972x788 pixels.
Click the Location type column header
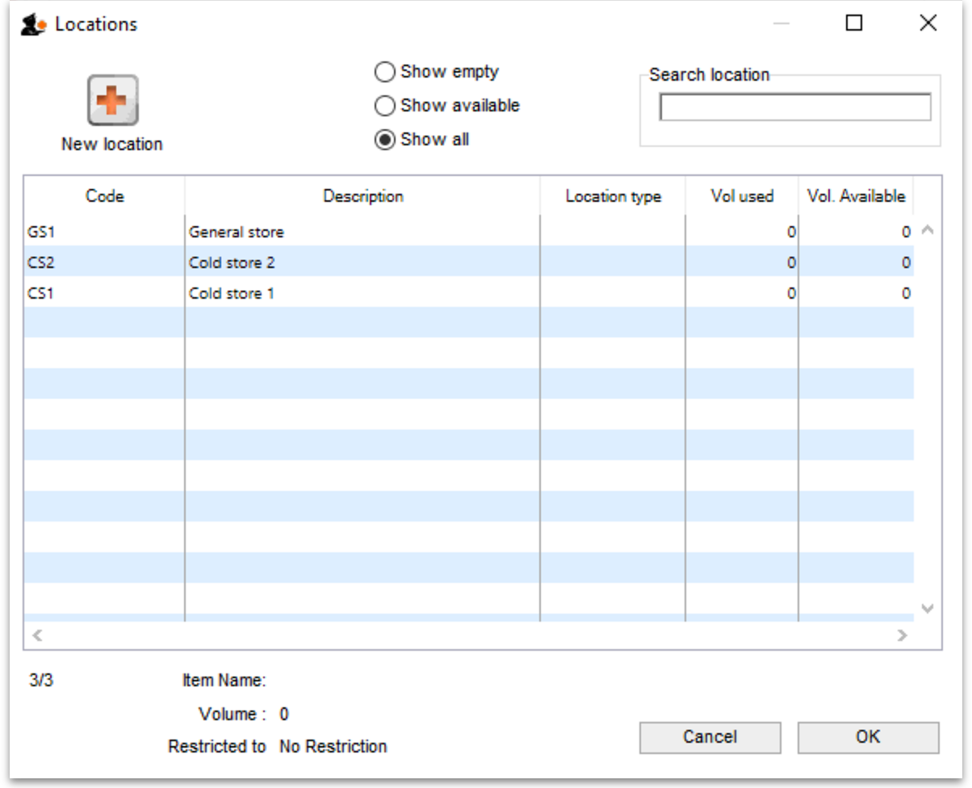613,196
